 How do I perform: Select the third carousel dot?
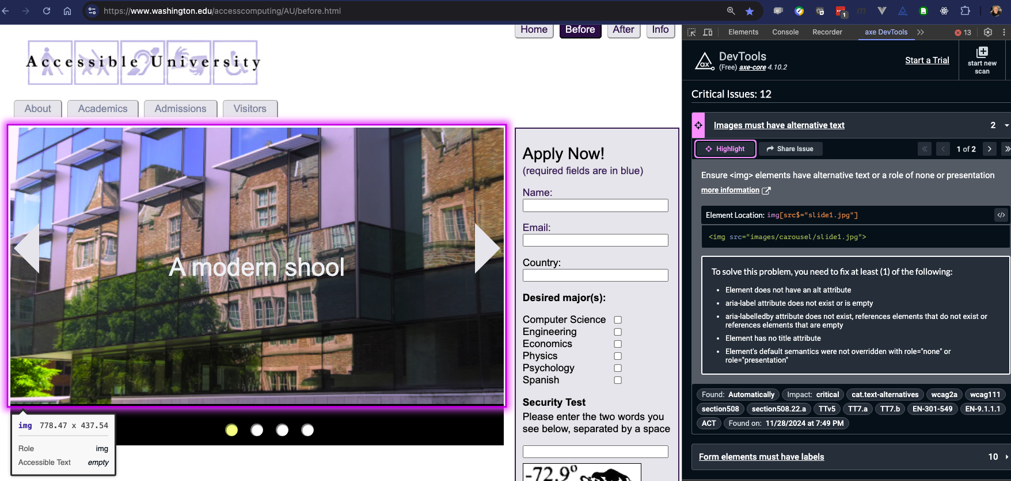(x=282, y=430)
